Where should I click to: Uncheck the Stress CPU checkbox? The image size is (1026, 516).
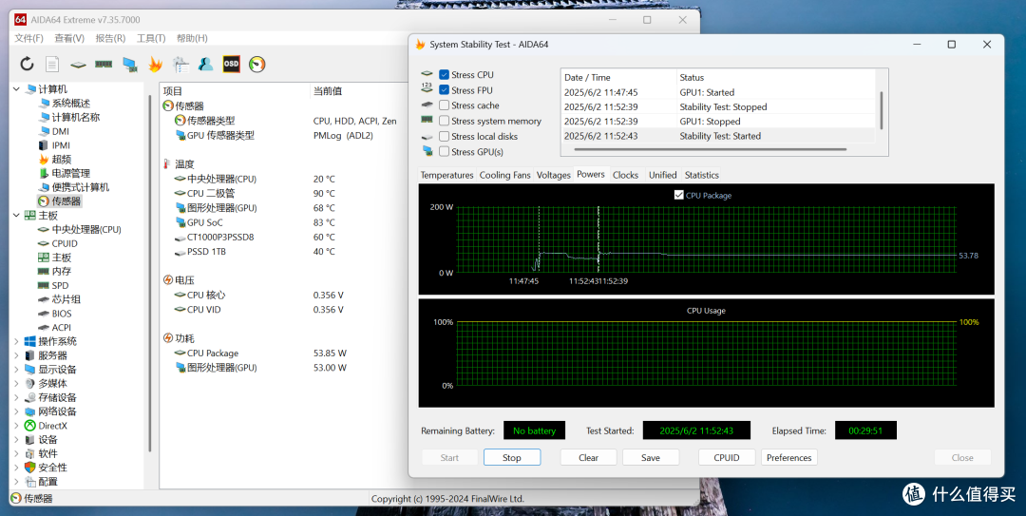(445, 75)
